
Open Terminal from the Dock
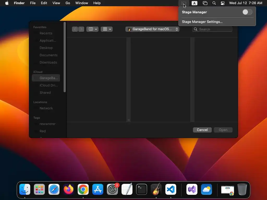pyautogui.click(x=142, y=189)
